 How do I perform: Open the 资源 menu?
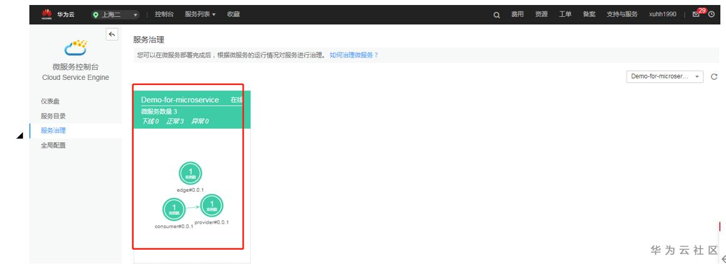541,14
